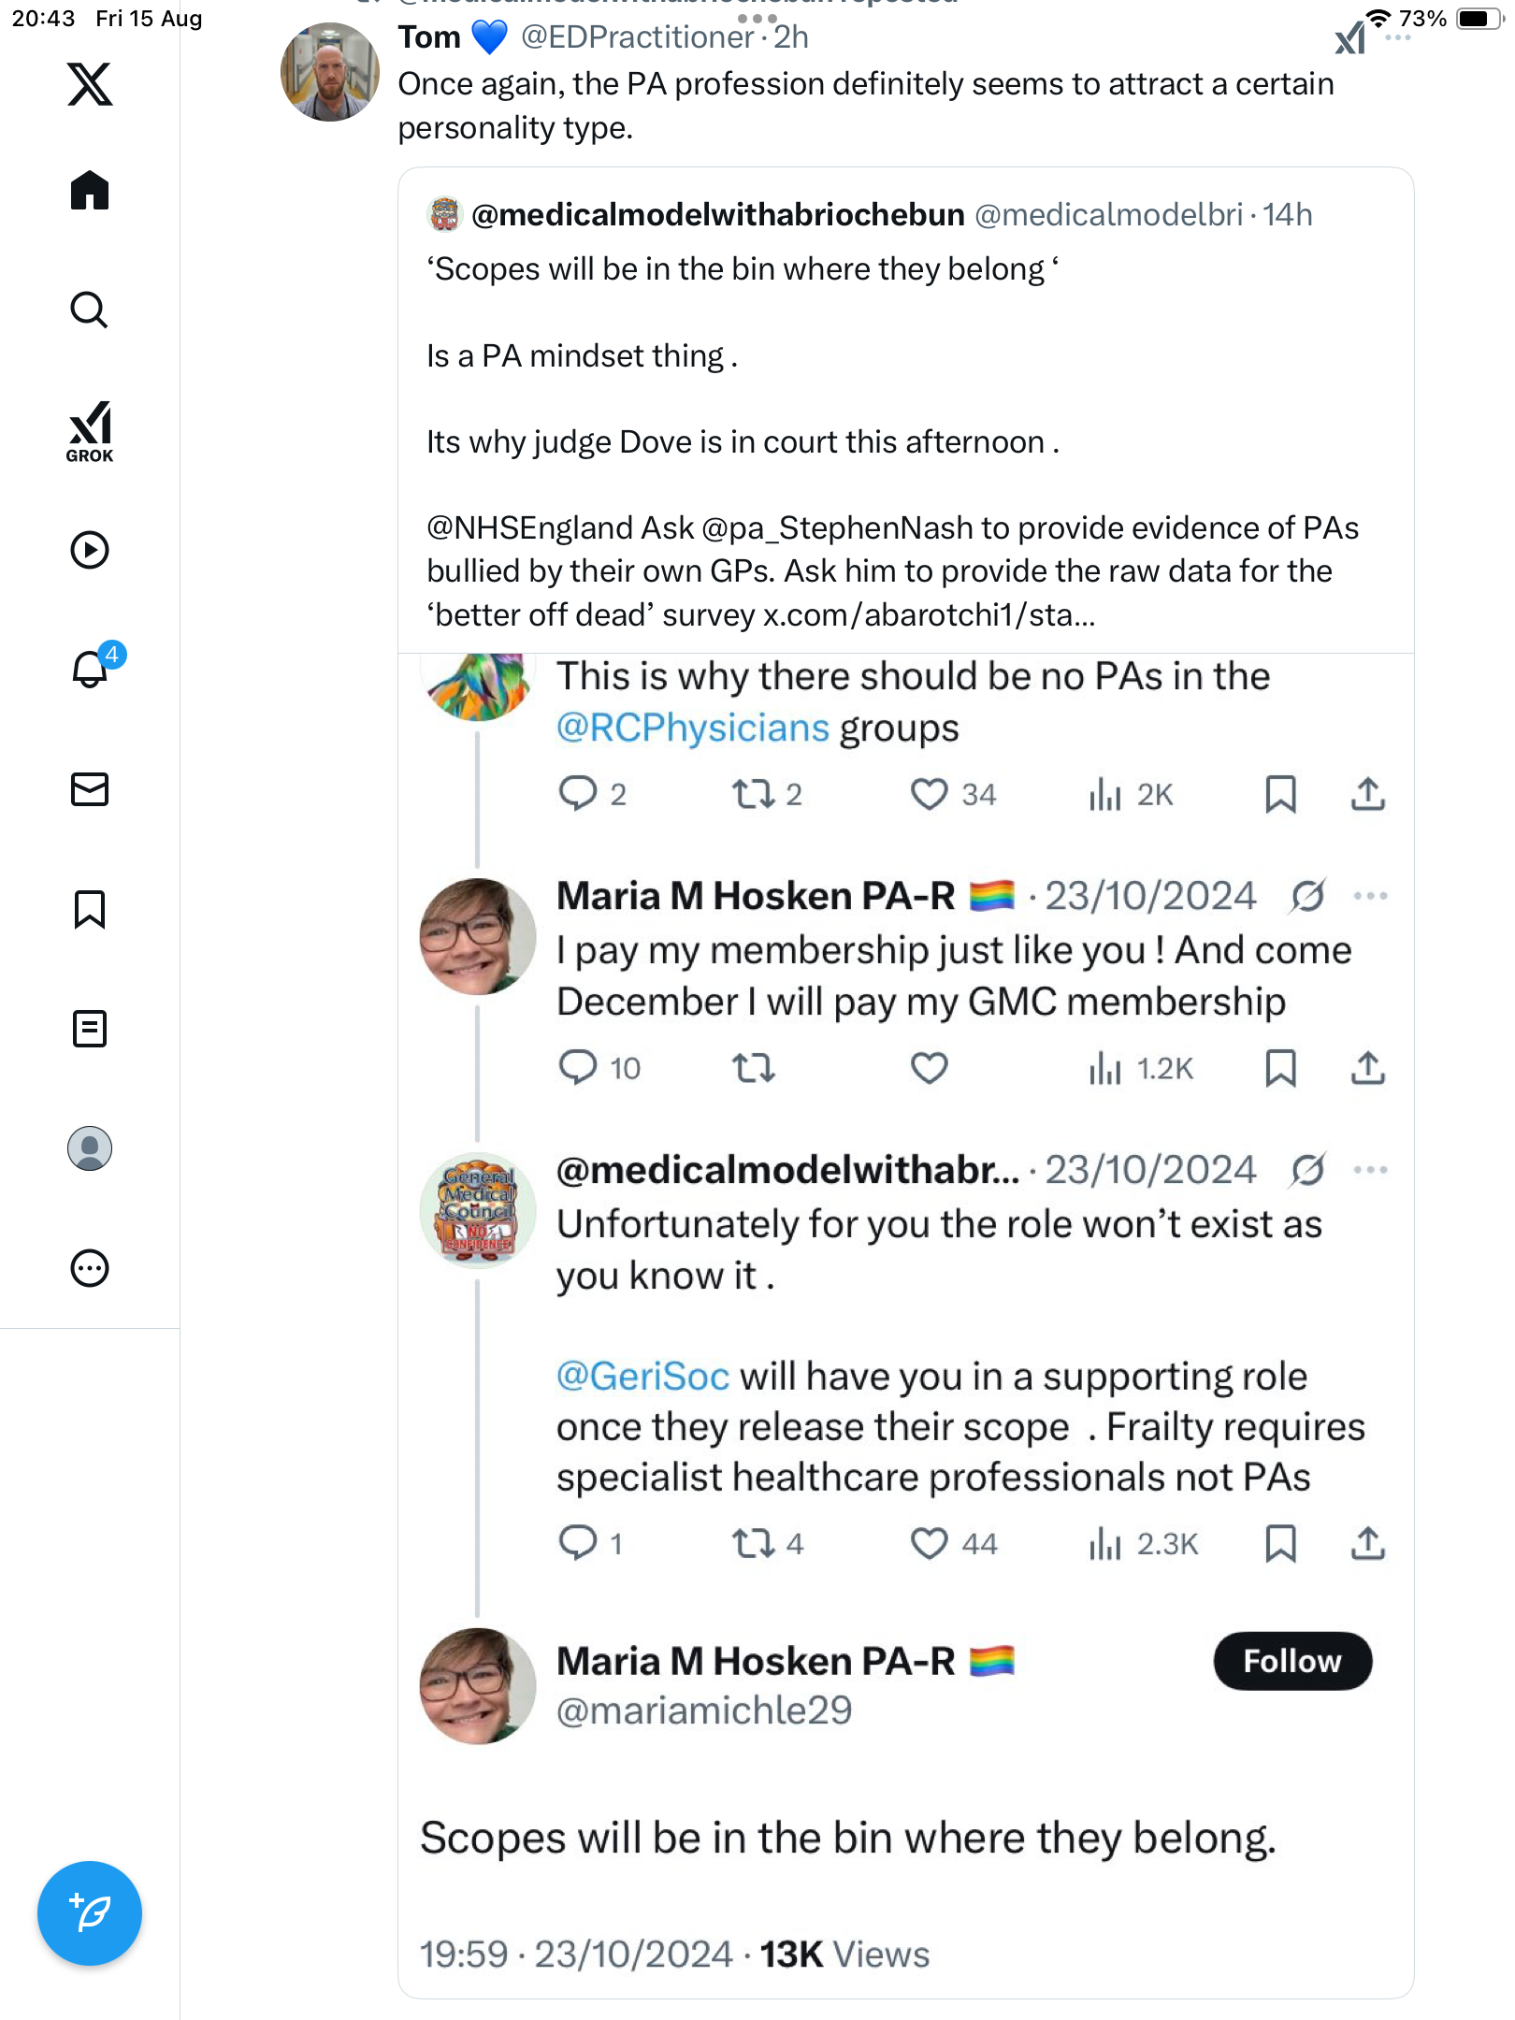Open more options on @medicalmodelwithabr reply
This screenshot has width=1515, height=2020.
point(1370,1170)
